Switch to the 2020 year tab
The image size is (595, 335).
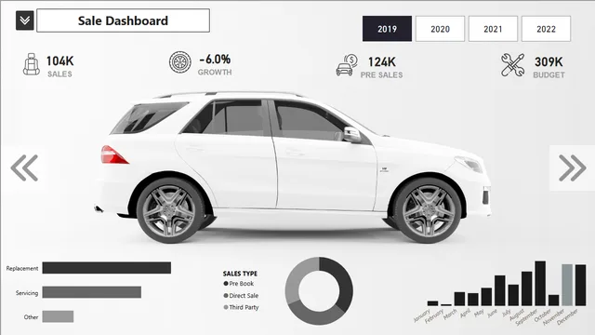[440, 29]
